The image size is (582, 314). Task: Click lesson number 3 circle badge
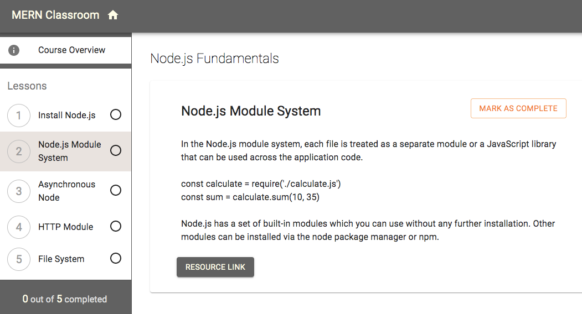pos(19,191)
